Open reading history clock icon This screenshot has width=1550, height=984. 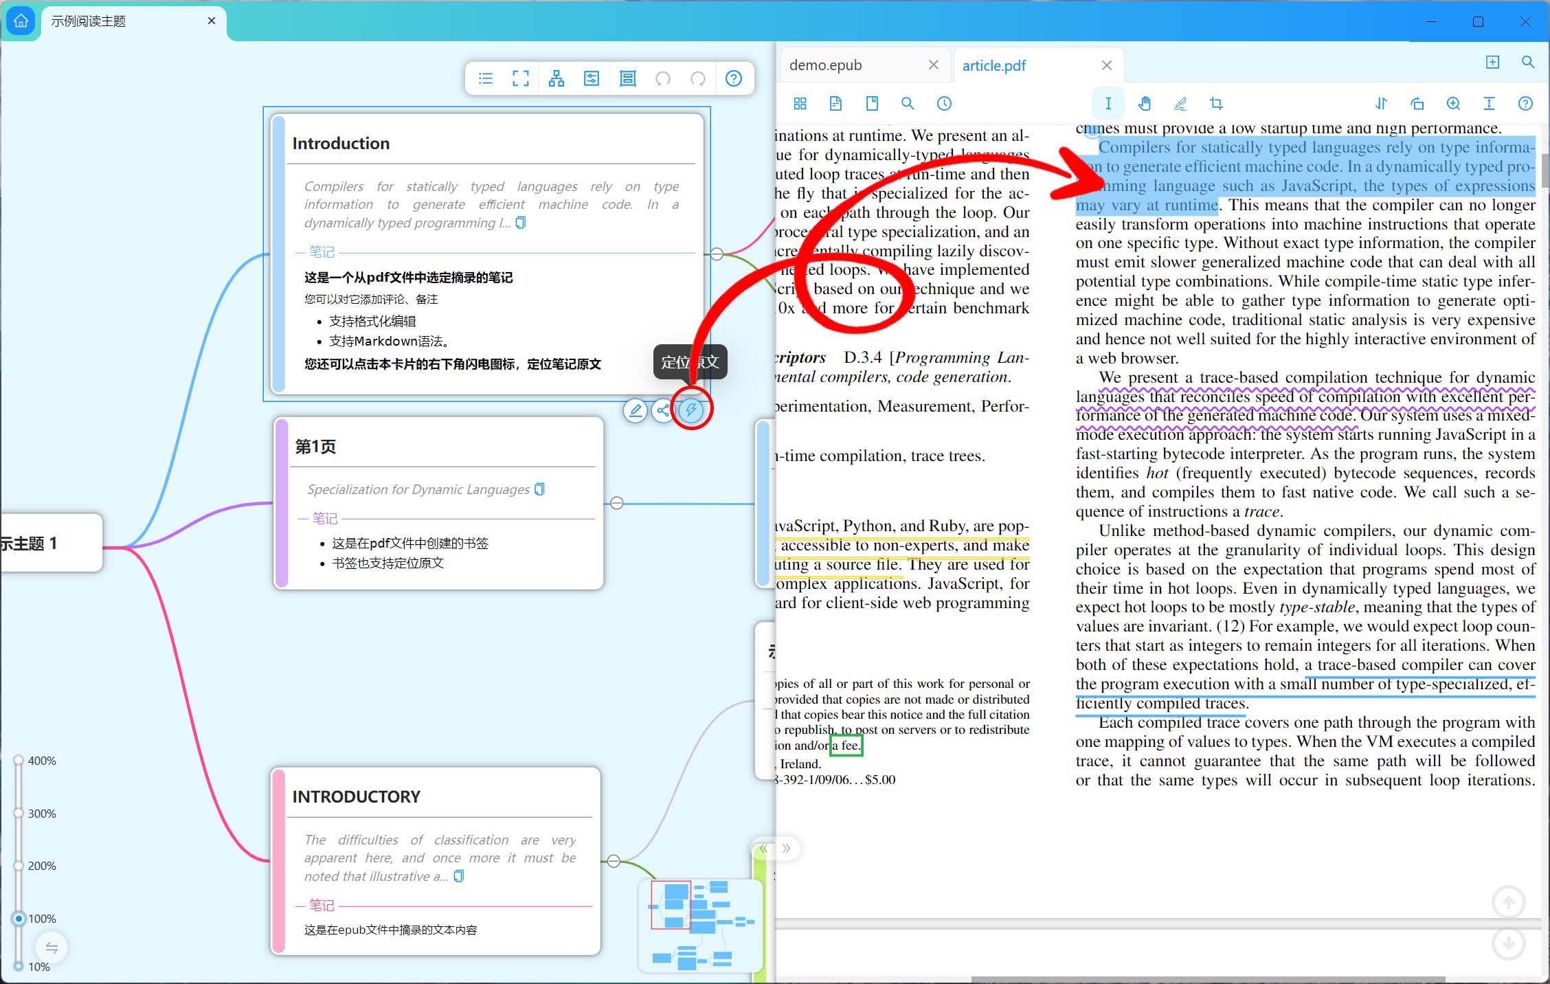(x=944, y=104)
